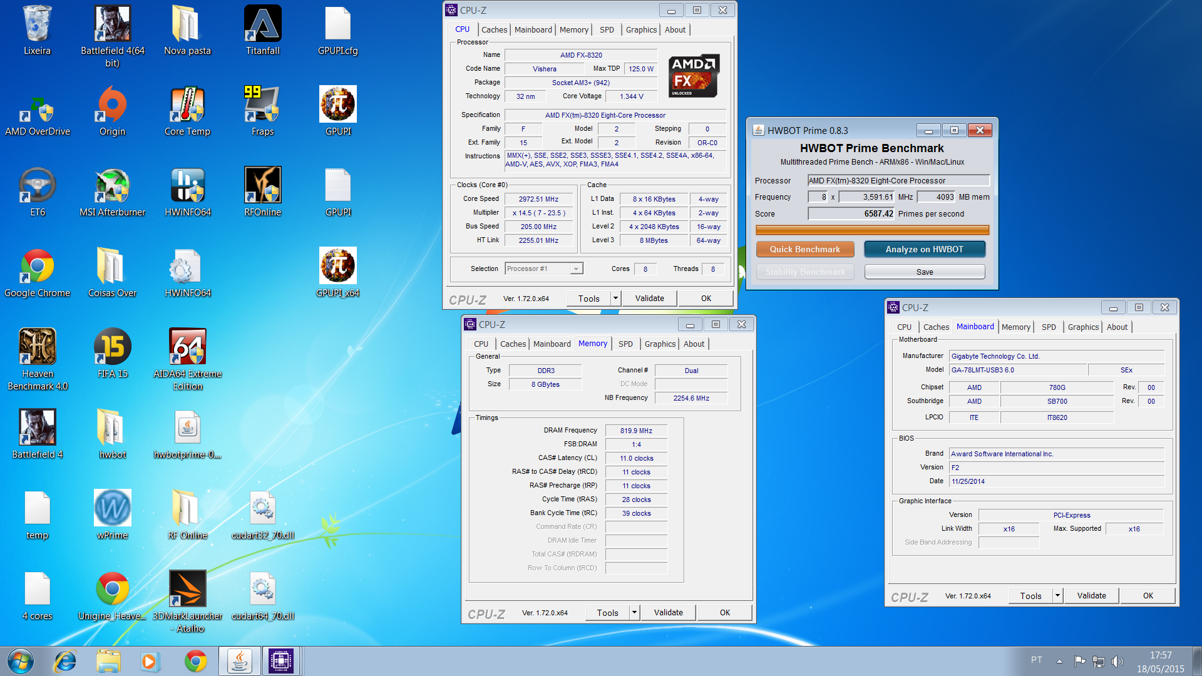This screenshot has height=676, width=1202.
Task: Open the Nova pasta folder
Action: click(x=187, y=31)
